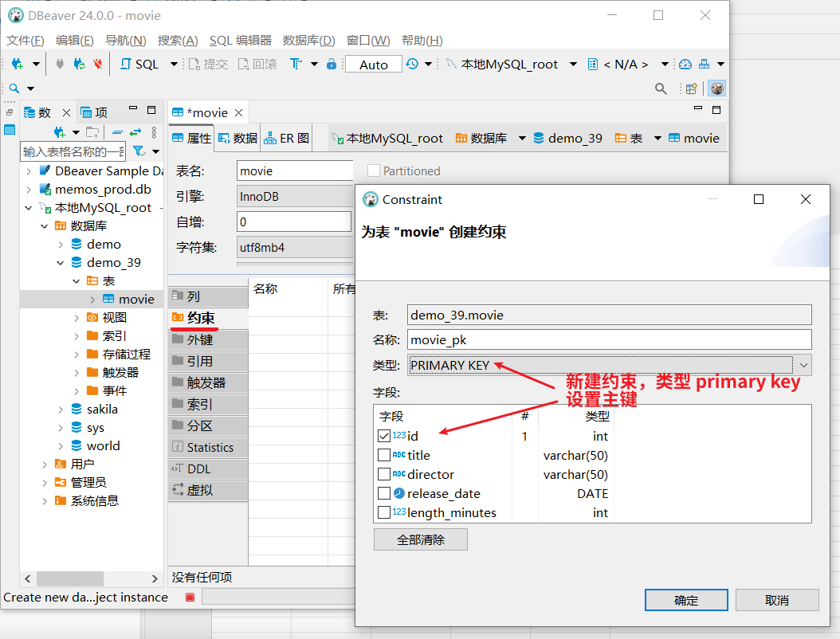Click the new database connection plug icon in main toolbar

click(x=18, y=65)
